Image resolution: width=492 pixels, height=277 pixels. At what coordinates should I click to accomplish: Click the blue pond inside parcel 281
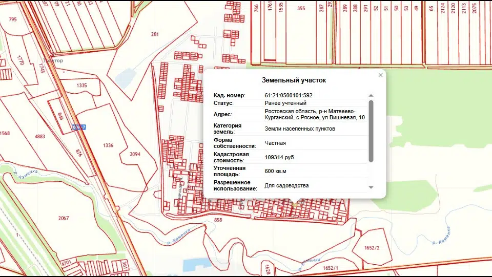(x=125, y=78)
